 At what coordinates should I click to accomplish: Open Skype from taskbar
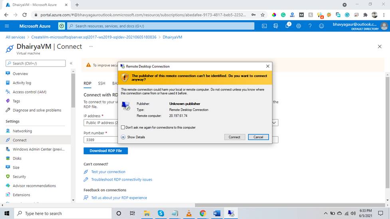(x=161, y=213)
